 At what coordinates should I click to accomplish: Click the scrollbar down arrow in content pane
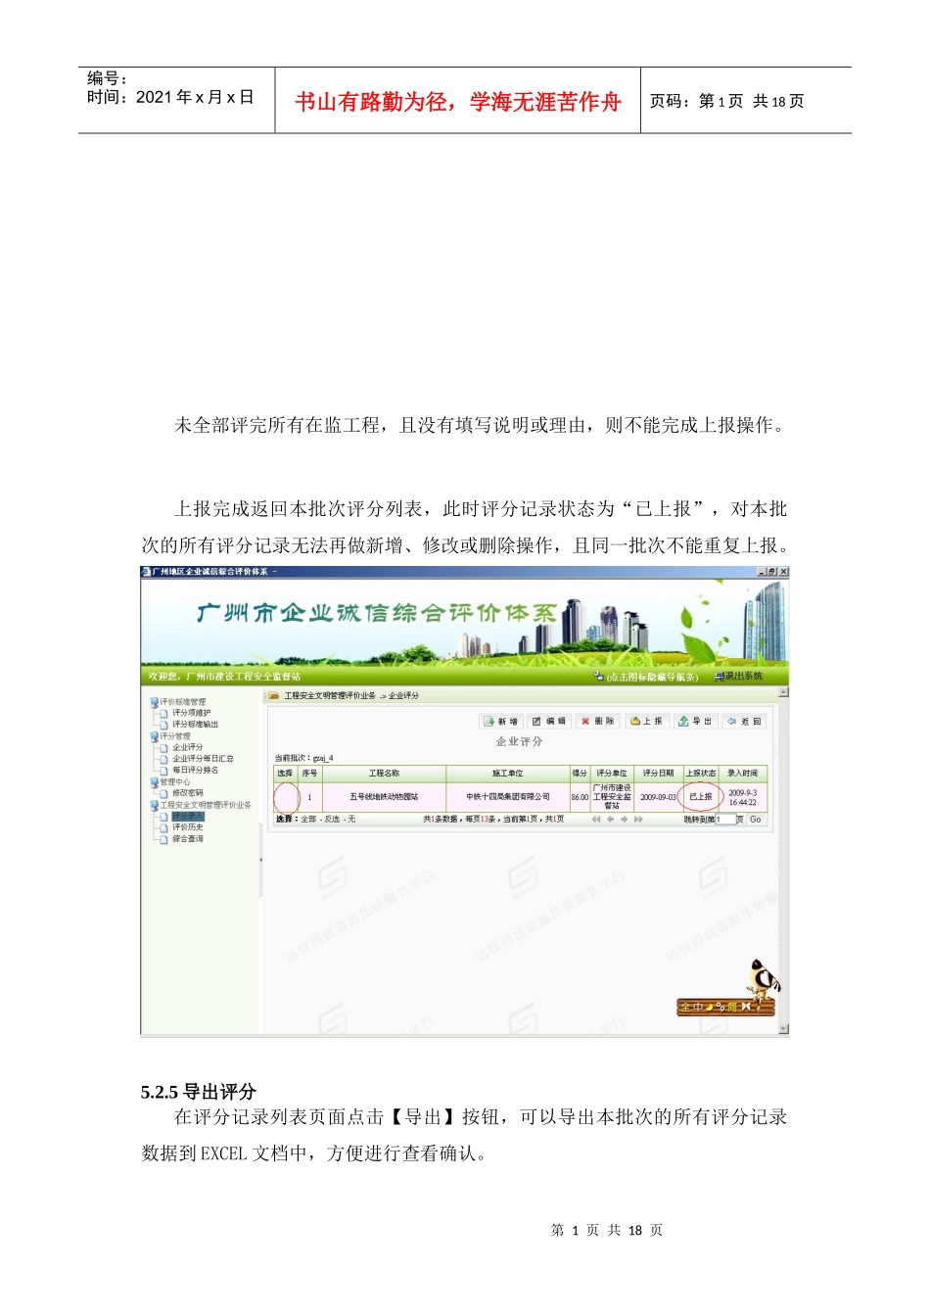783,1029
